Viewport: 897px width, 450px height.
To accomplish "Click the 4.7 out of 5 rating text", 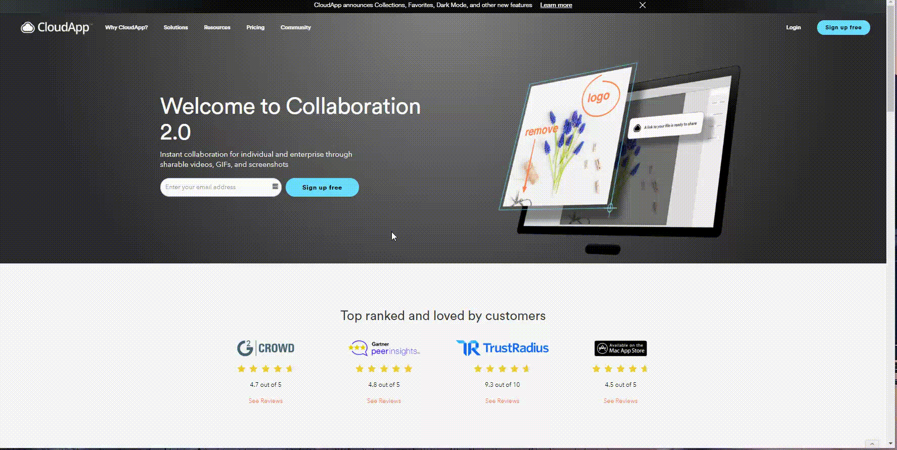I will pyautogui.click(x=265, y=385).
